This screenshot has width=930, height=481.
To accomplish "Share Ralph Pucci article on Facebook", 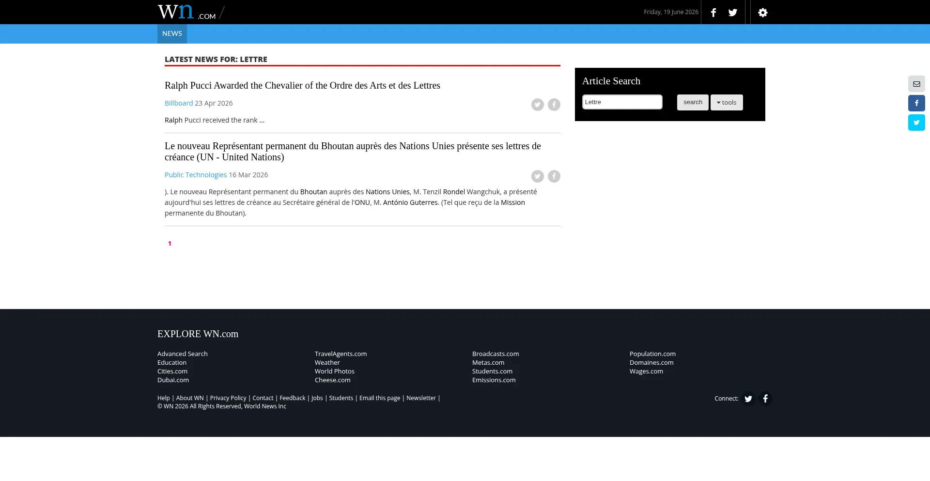I will tap(554, 105).
